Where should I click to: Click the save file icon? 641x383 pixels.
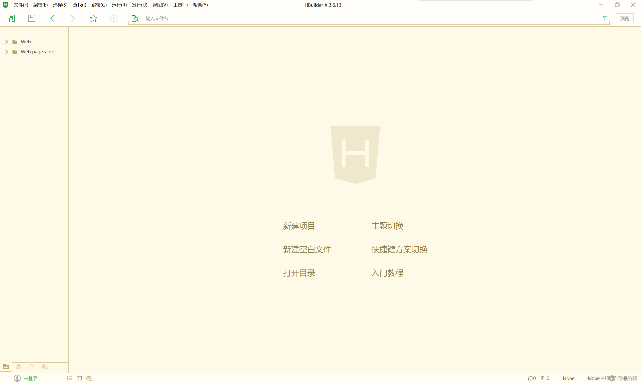(32, 18)
